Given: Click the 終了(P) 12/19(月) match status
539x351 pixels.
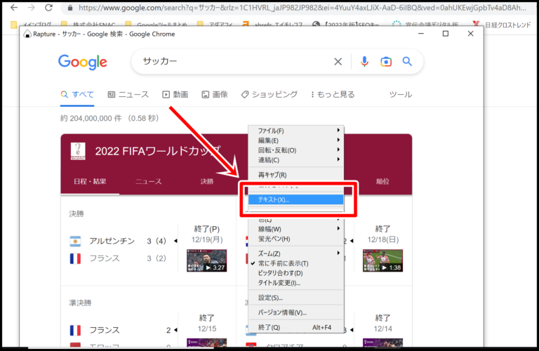Looking at the screenshot, I should 207,234.
